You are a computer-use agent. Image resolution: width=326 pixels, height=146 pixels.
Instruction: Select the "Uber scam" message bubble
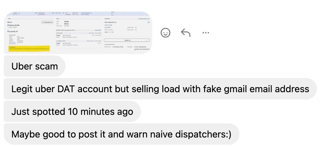35,66
